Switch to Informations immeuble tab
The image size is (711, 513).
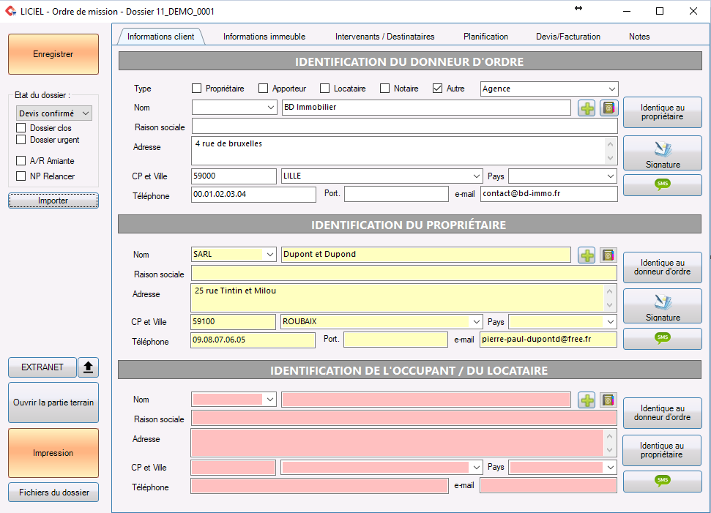[x=264, y=37]
